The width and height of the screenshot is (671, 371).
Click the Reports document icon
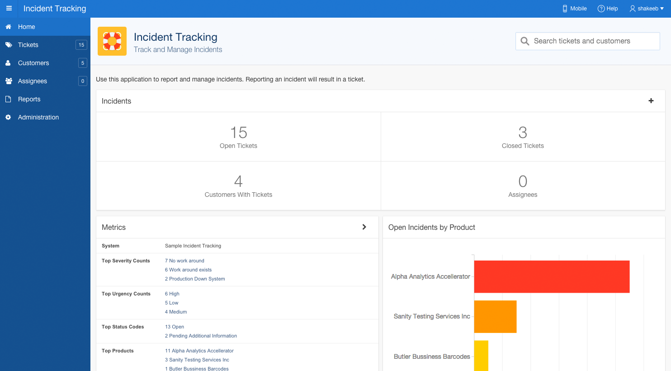(8, 99)
